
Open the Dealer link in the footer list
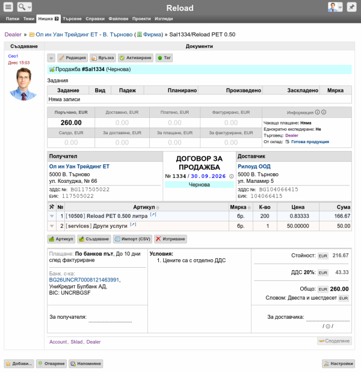[x=93, y=342]
